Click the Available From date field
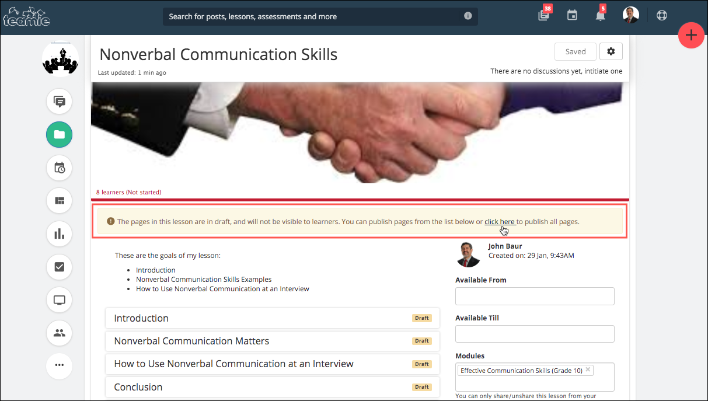The image size is (708, 401). click(535, 296)
